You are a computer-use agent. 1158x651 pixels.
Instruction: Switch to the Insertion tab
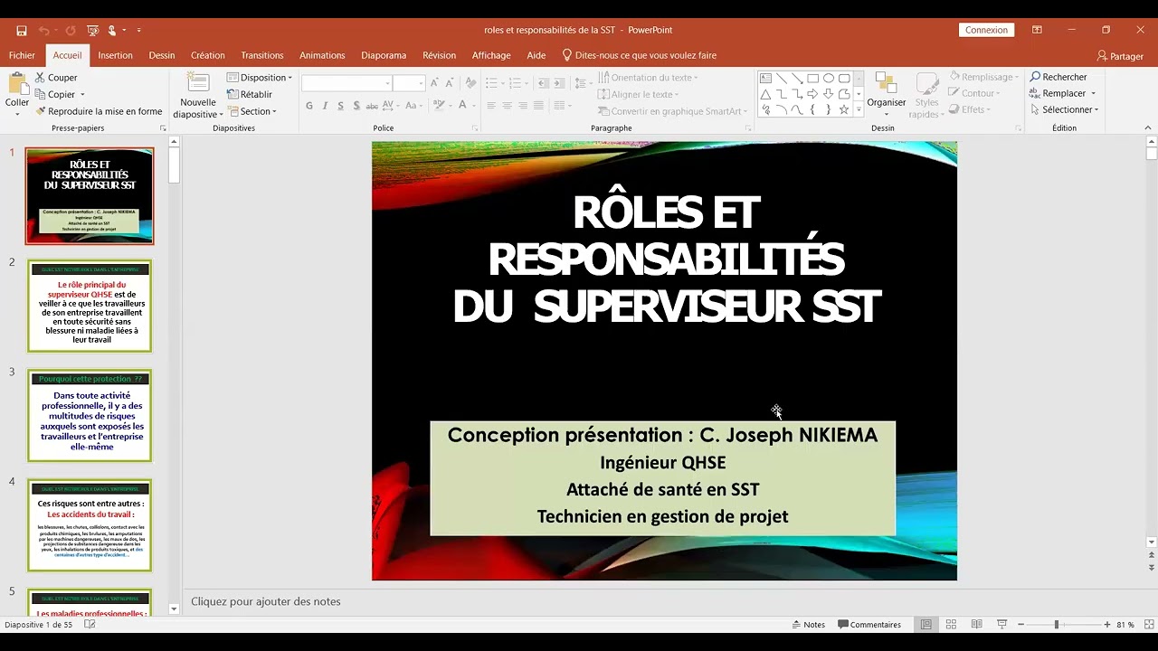pyautogui.click(x=115, y=55)
